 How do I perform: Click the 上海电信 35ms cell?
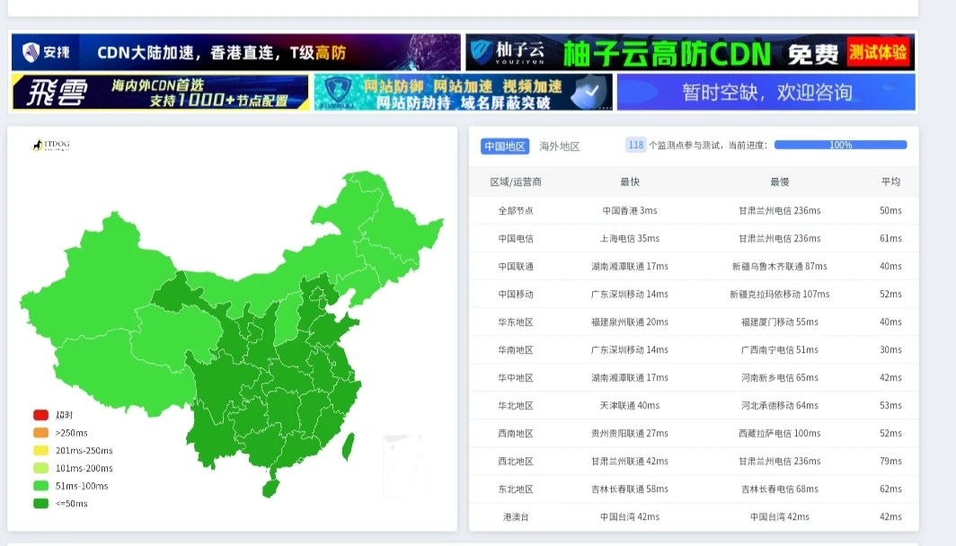(x=630, y=238)
